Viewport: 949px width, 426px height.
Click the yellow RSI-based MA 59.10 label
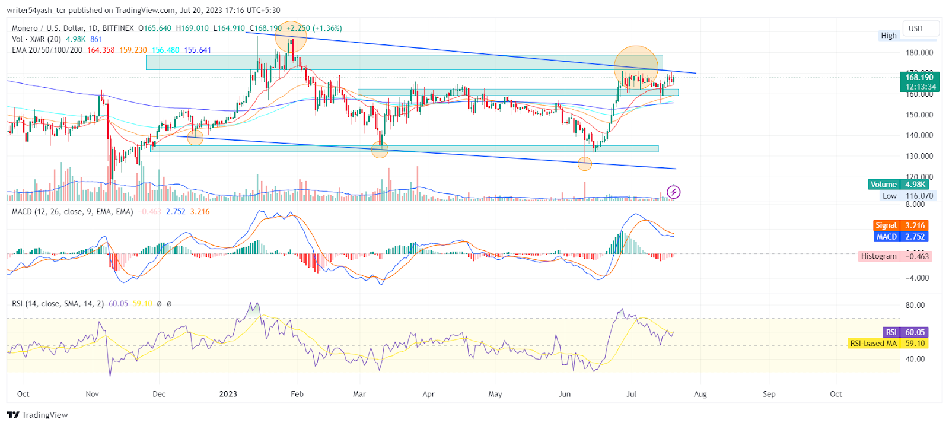[888, 344]
